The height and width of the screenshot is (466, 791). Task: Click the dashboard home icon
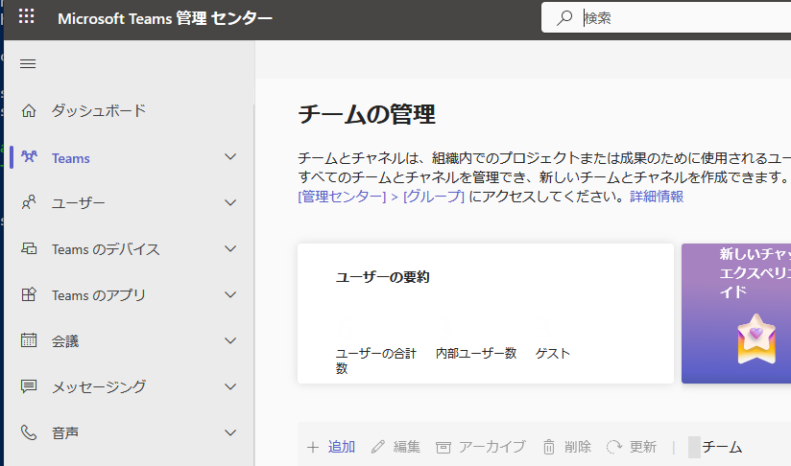point(29,110)
